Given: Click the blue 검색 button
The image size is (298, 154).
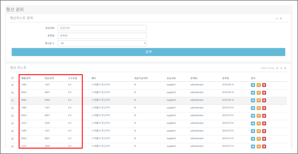Looking at the screenshot, I should click(148, 52).
